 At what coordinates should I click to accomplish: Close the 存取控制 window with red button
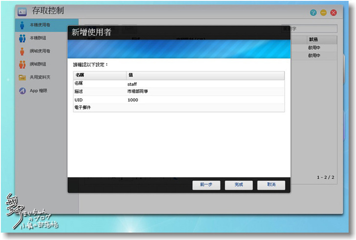(334, 13)
